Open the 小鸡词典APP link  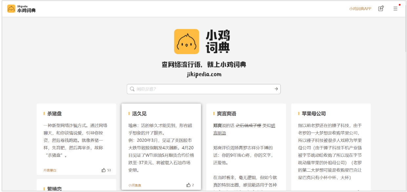(360, 9)
